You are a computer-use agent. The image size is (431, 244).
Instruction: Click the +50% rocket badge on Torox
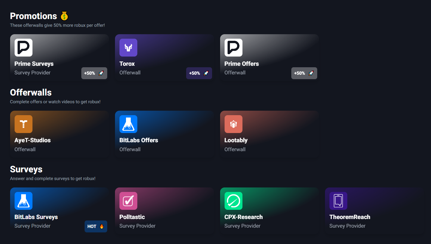click(x=199, y=73)
